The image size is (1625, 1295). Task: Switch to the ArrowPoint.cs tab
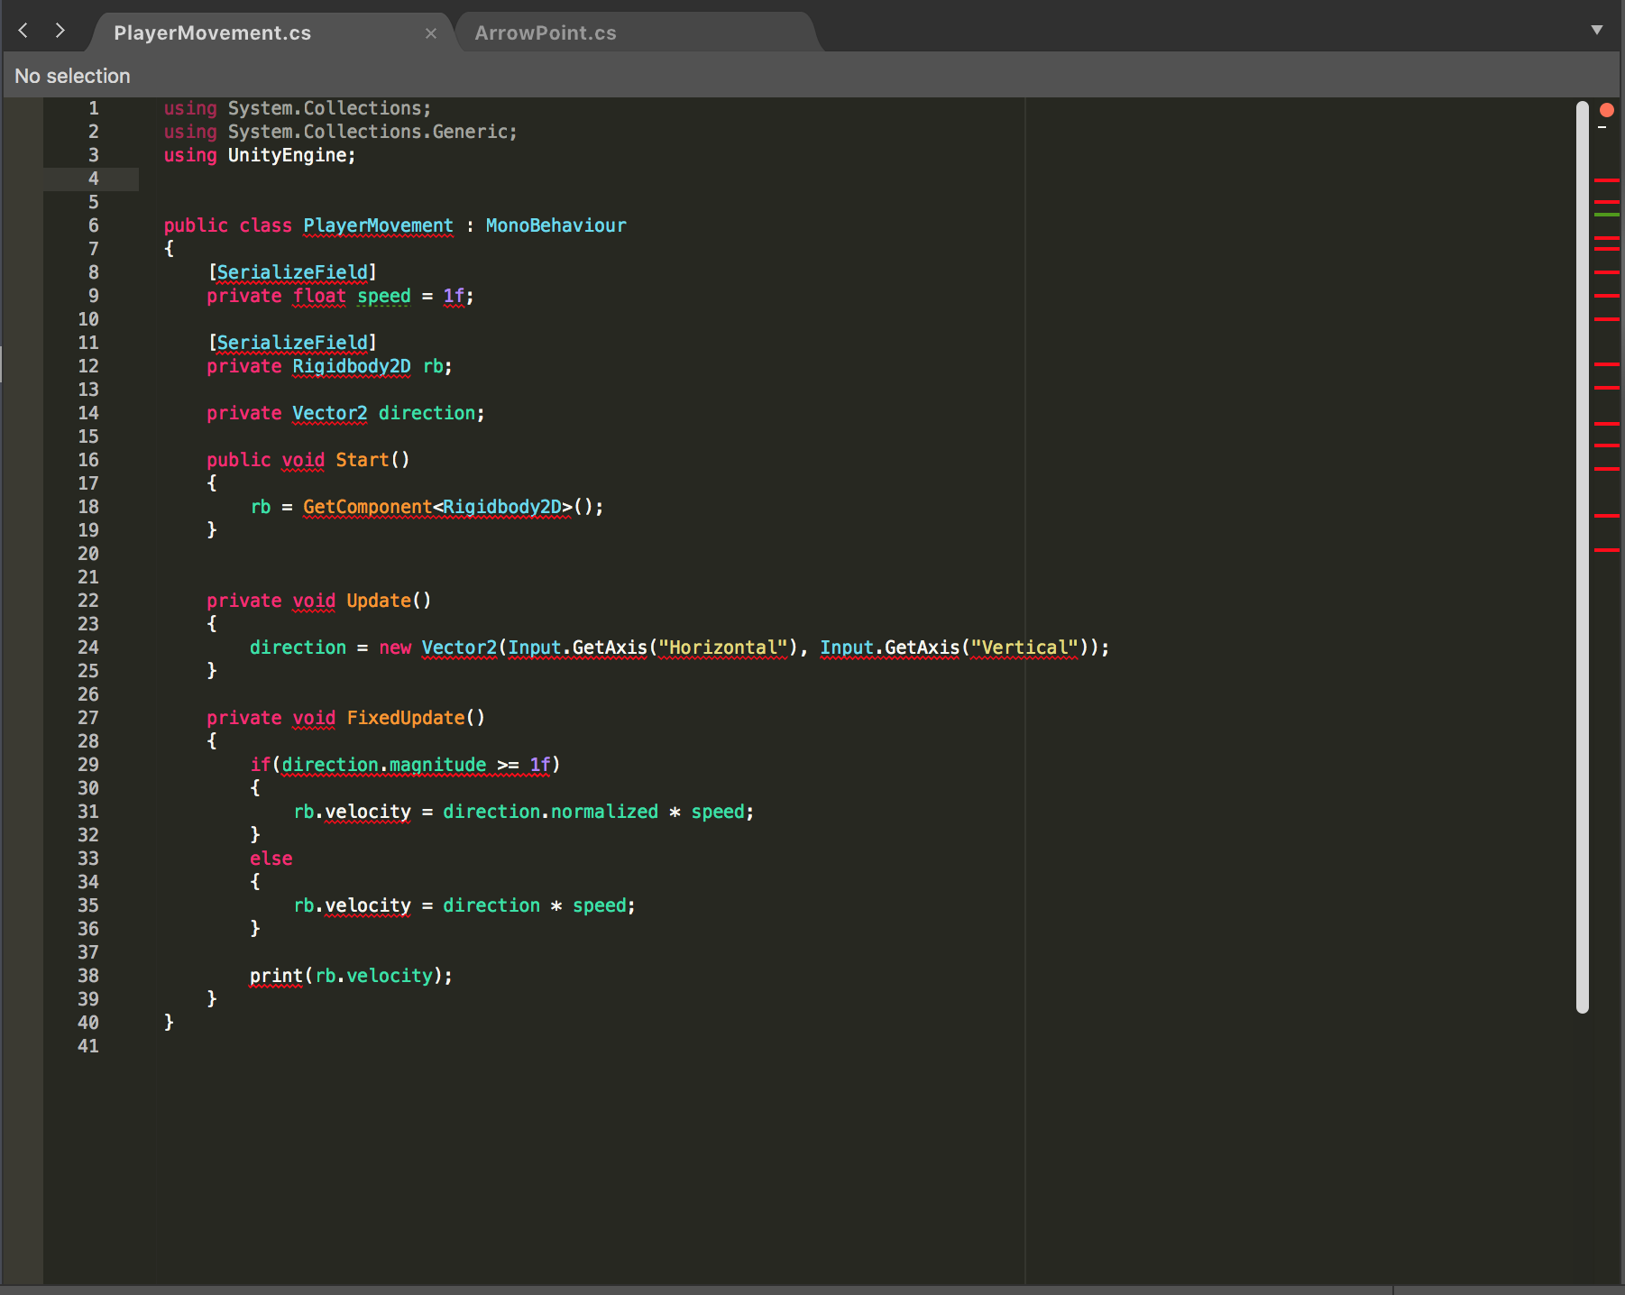click(x=545, y=33)
